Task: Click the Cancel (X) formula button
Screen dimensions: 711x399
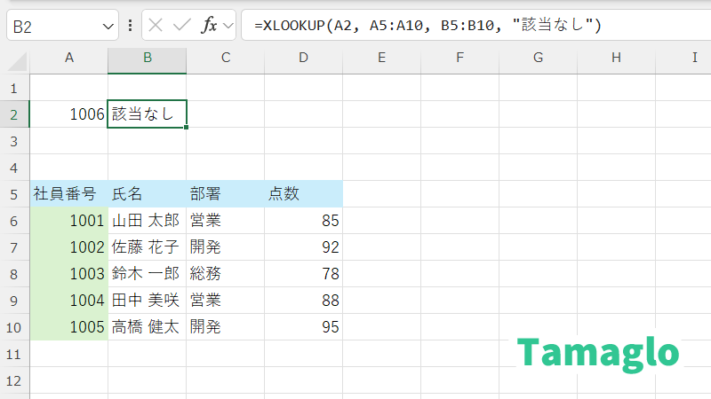Action: coord(156,26)
